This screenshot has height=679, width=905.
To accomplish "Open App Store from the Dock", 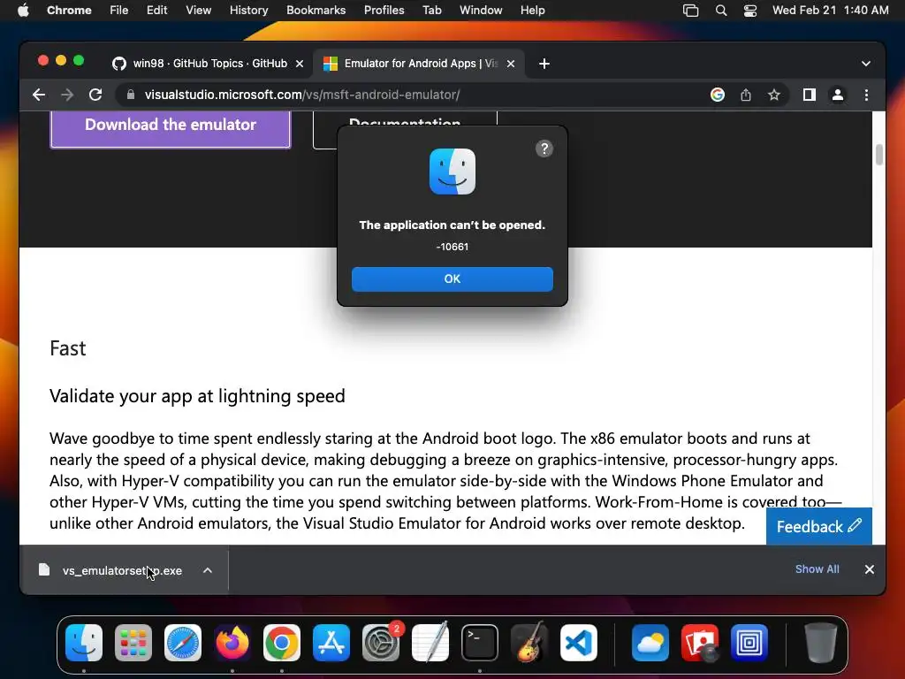I will click(331, 643).
